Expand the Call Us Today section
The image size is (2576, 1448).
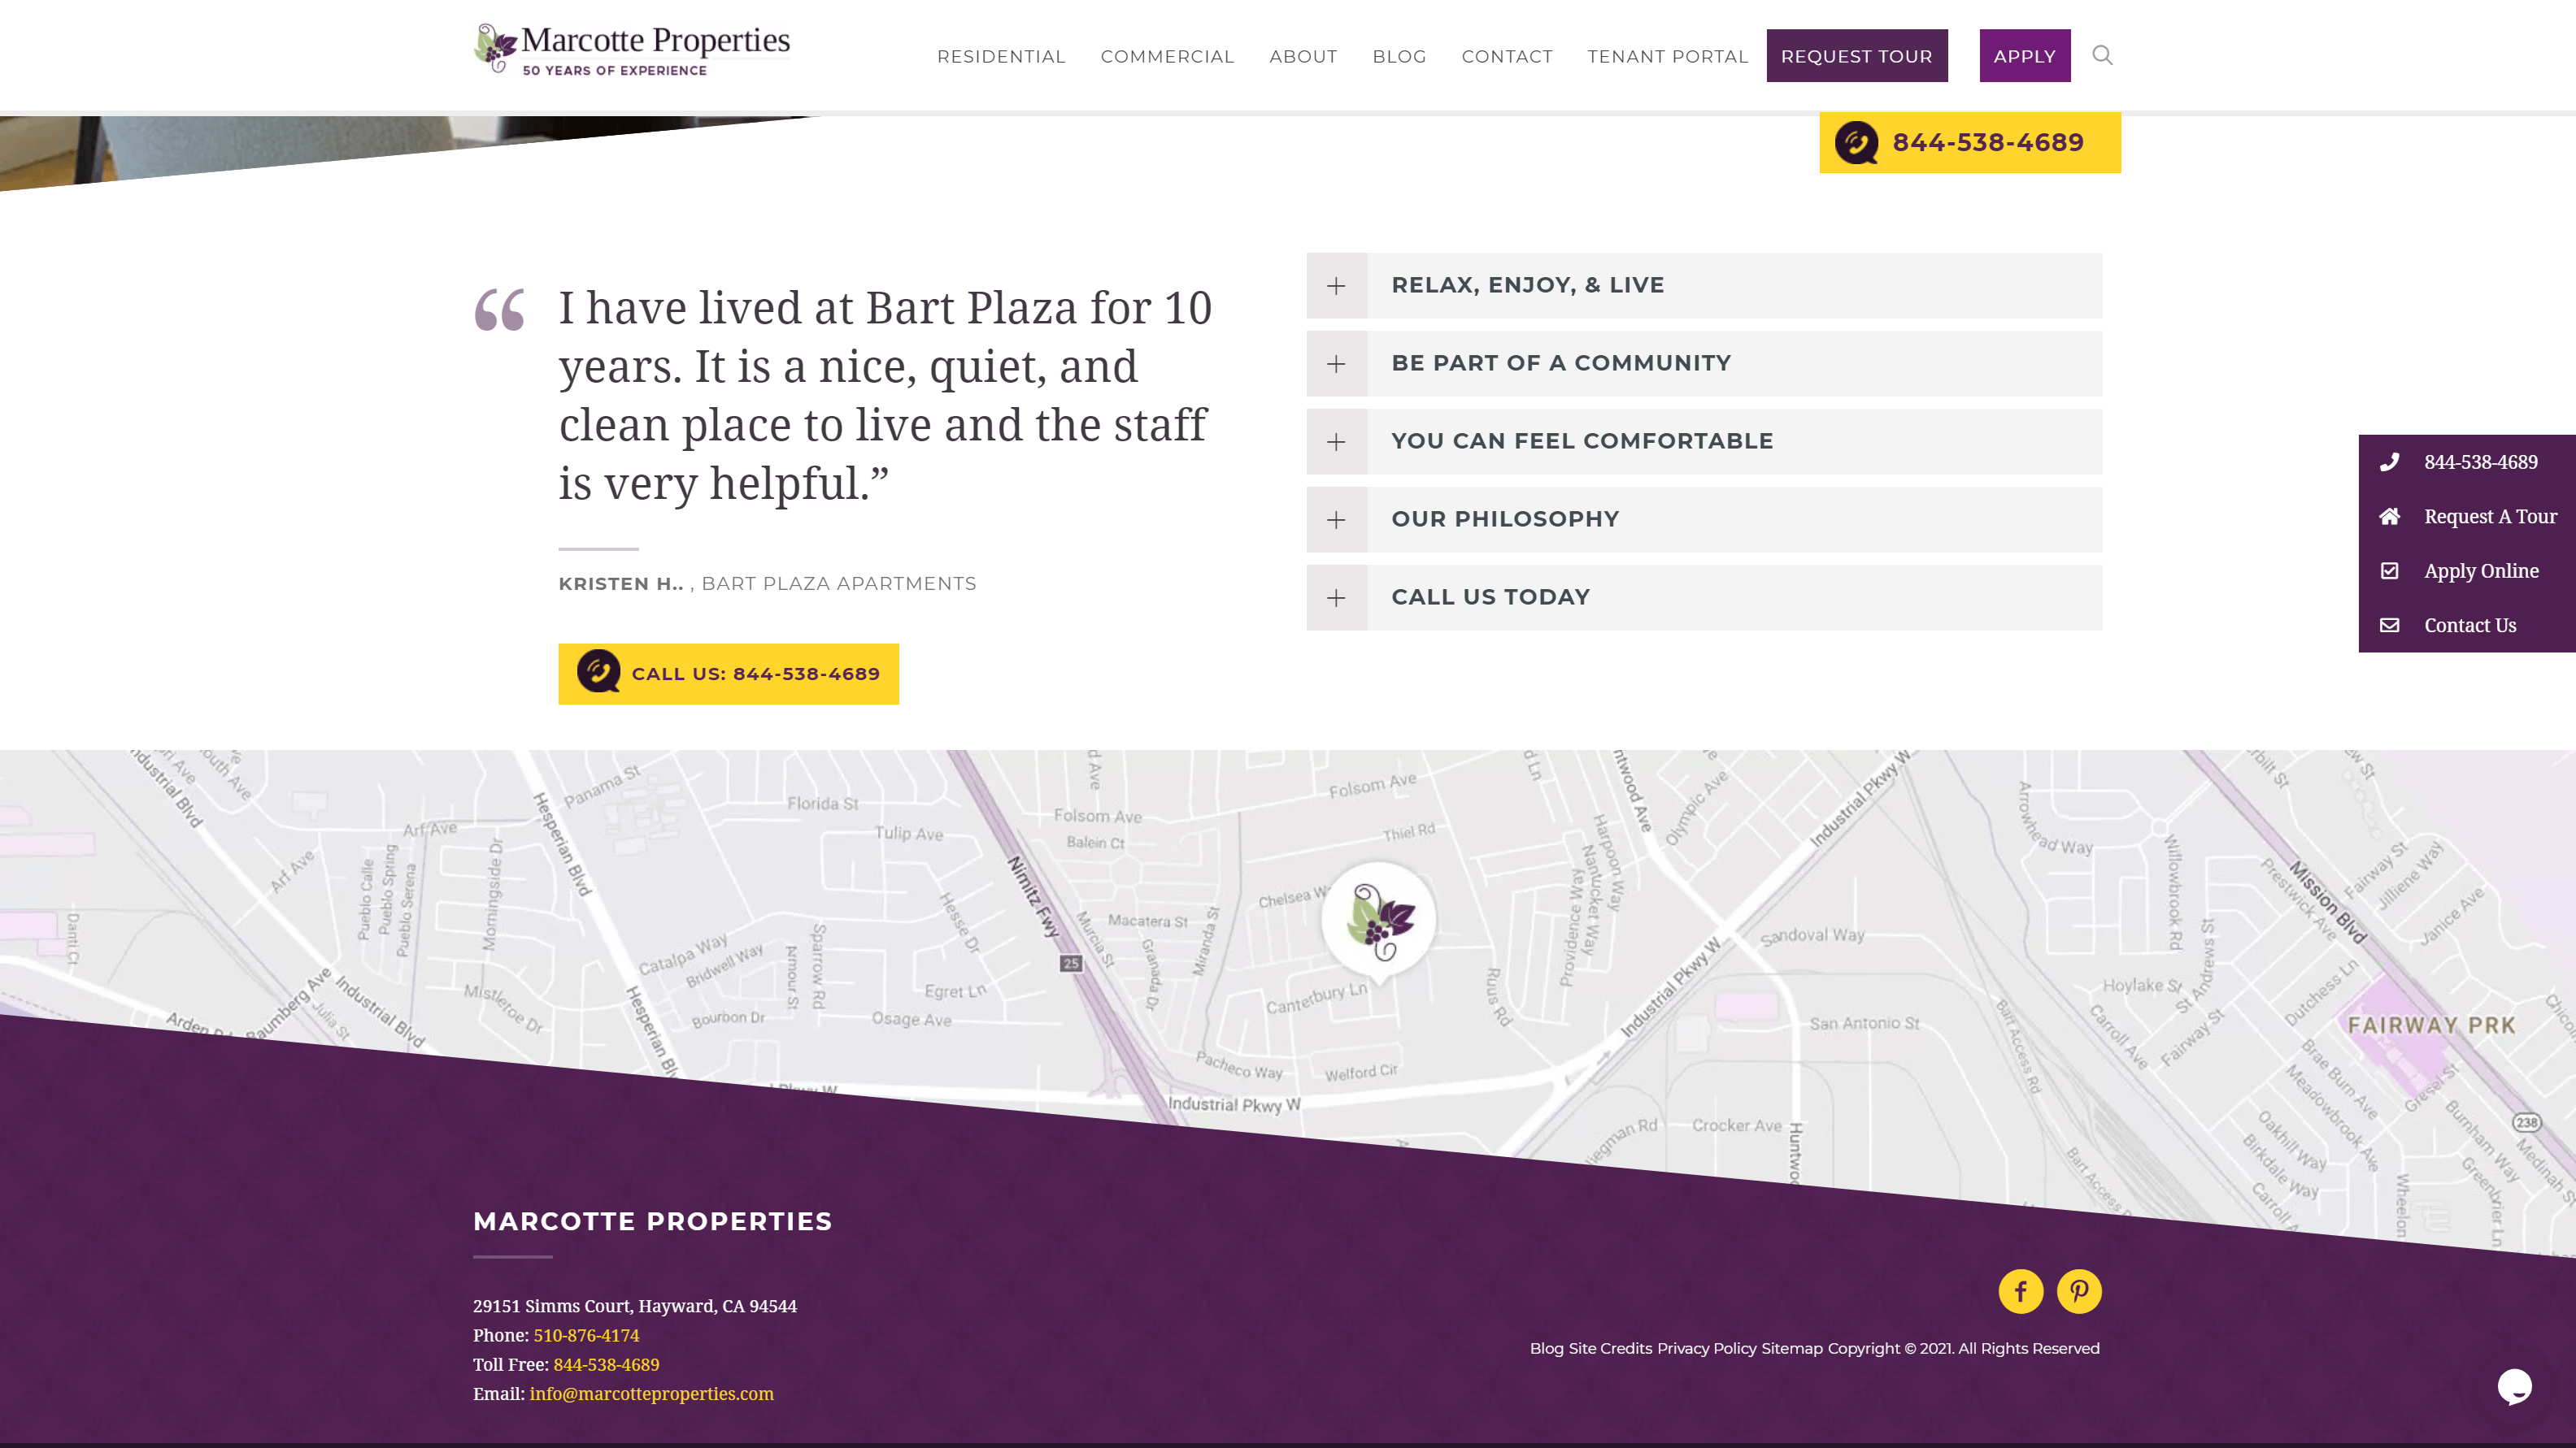(x=1704, y=597)
